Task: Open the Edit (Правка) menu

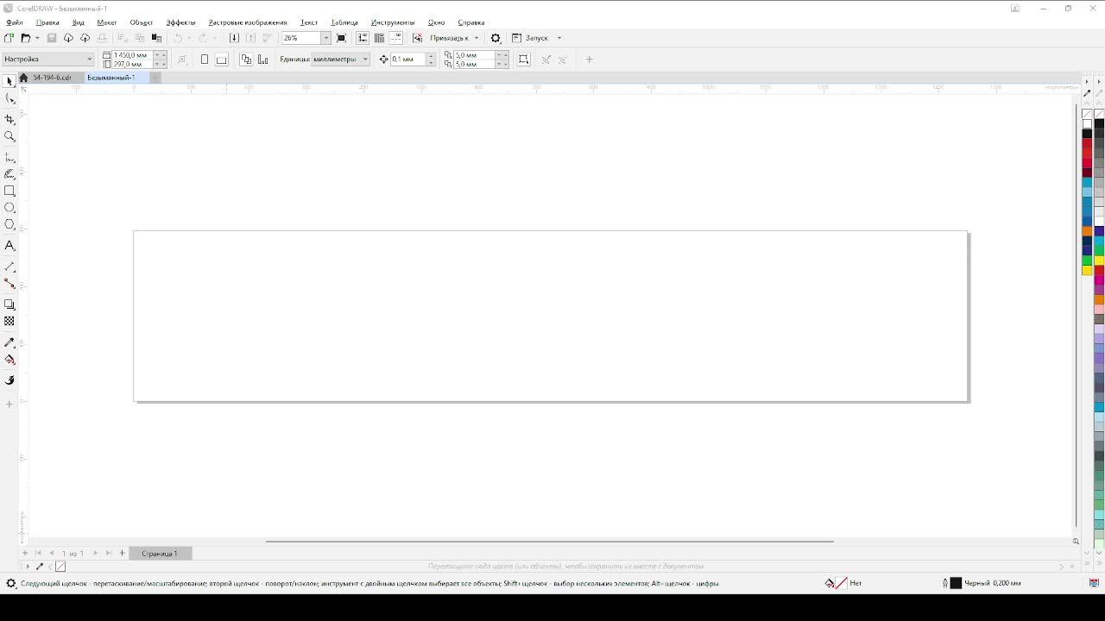Action: [47, 22]
